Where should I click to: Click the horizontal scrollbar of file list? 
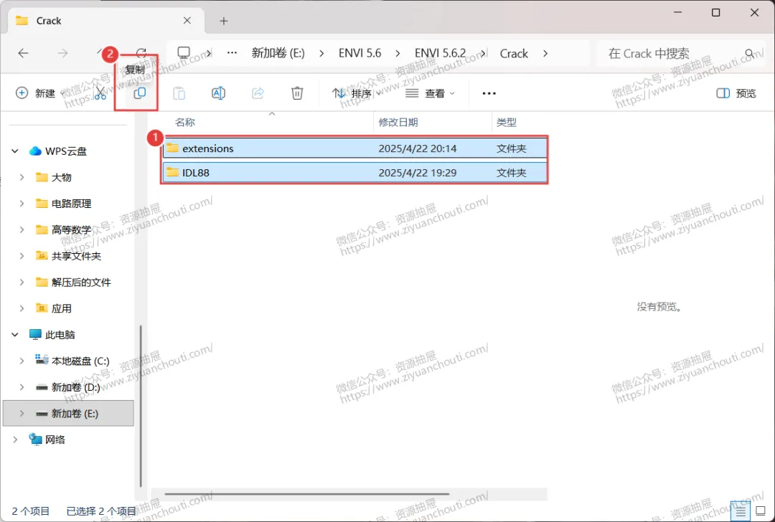tap(306, 493)
